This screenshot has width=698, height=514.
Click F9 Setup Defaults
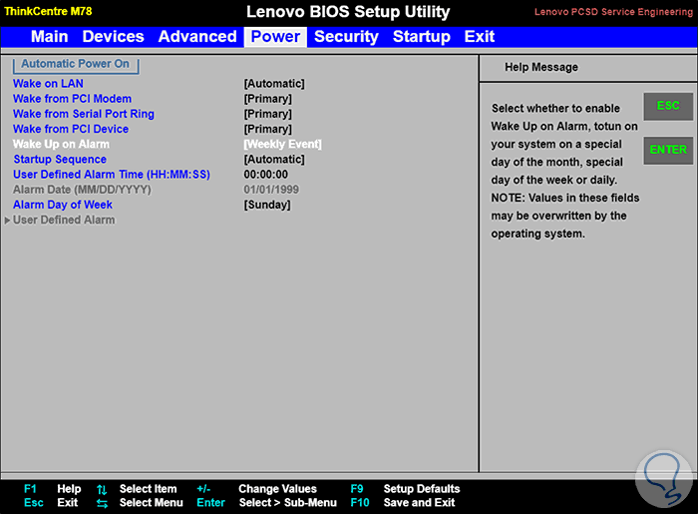(x=405, y=489)
